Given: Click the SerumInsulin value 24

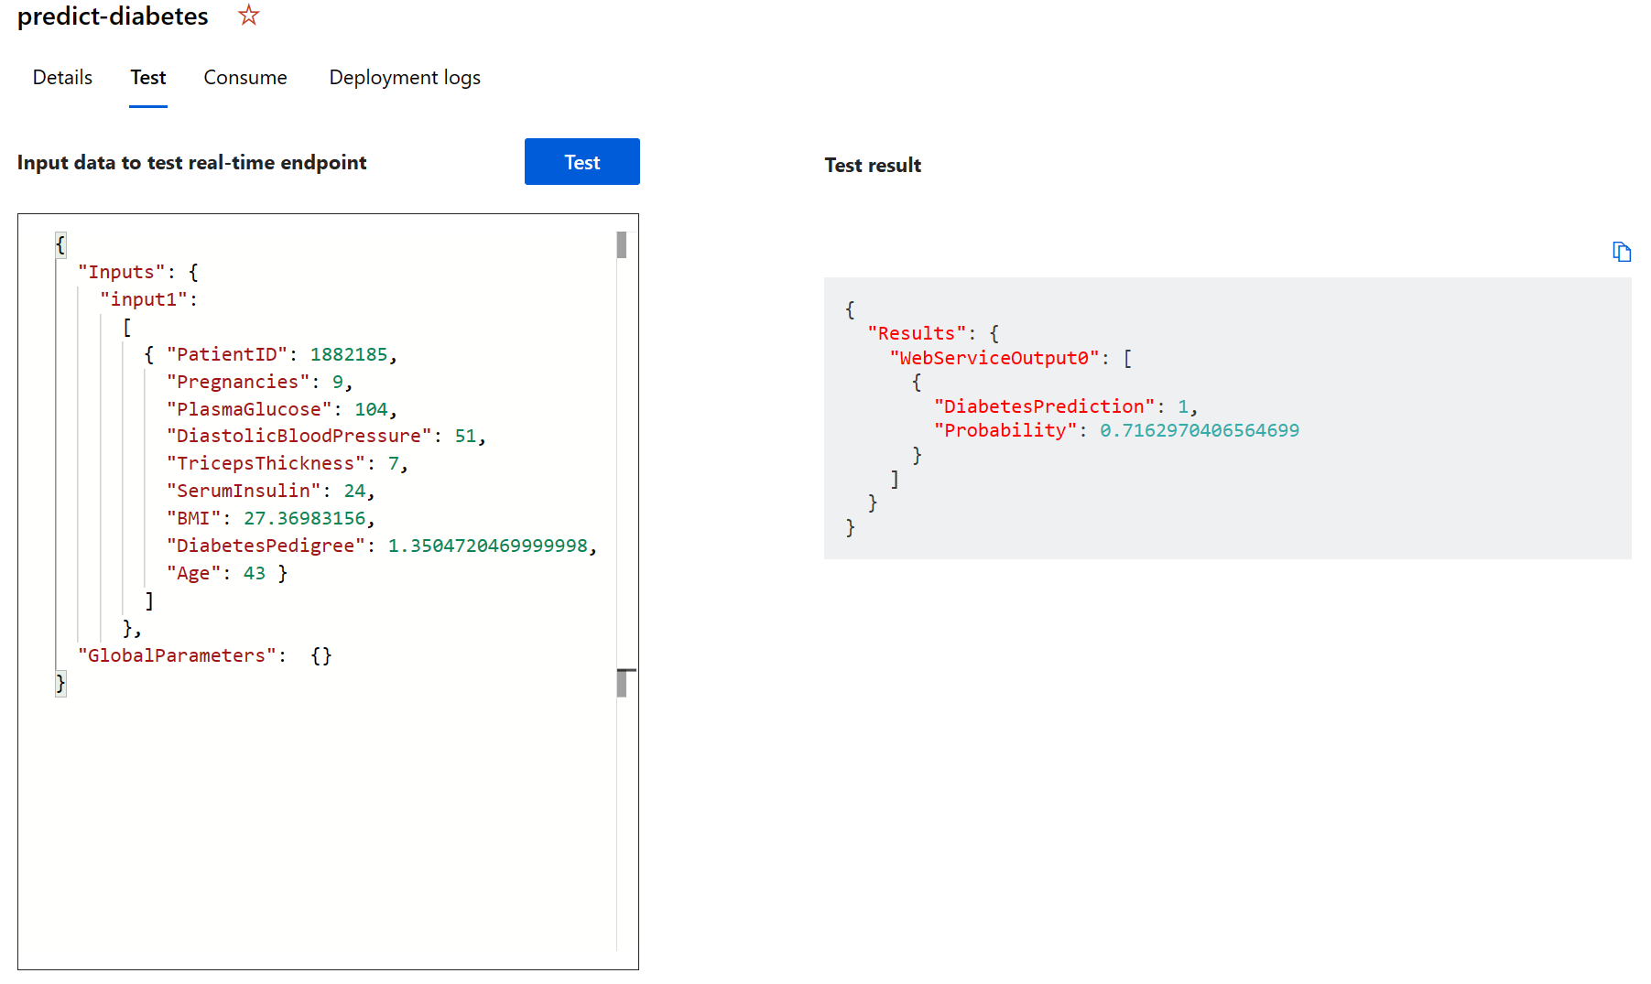Looking at the screenshot, I should pyautogui.click(x=354, y=491).
